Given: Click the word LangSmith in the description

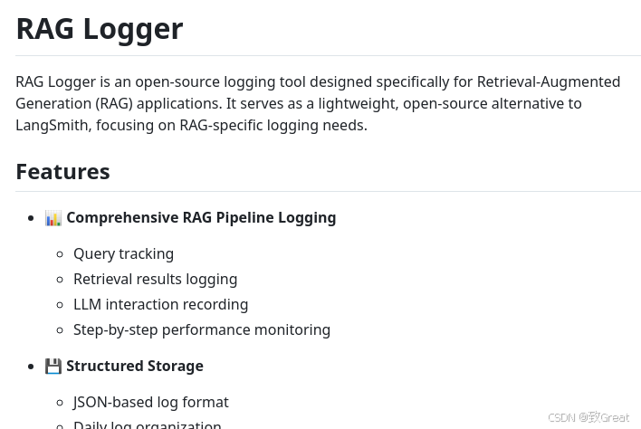Looking at the screenshot, I should pos(52,125).
